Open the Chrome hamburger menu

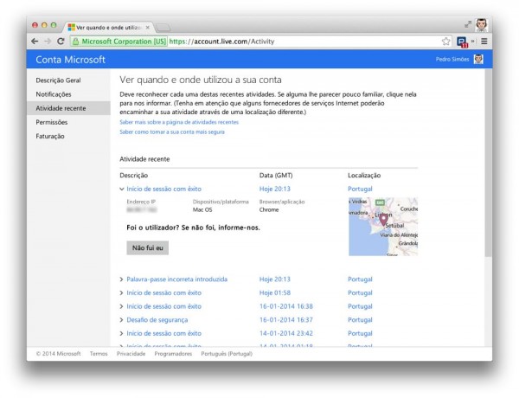(484, 42)
